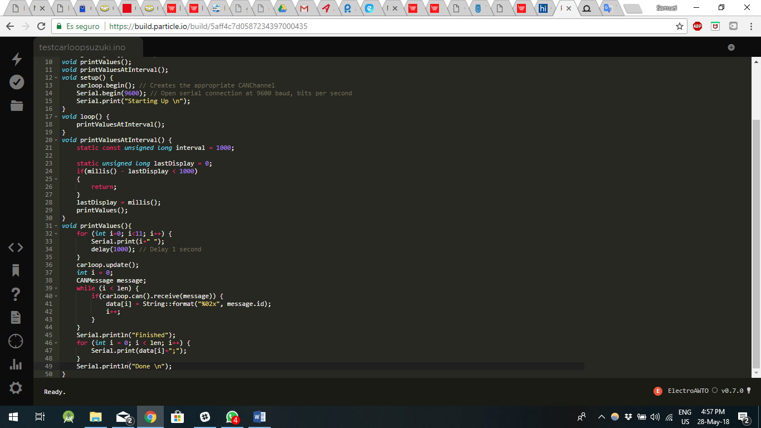This screenshot has width=761, height=428.
Task: Open Libraries via the bookmark icon
Action: click(16, 270)
